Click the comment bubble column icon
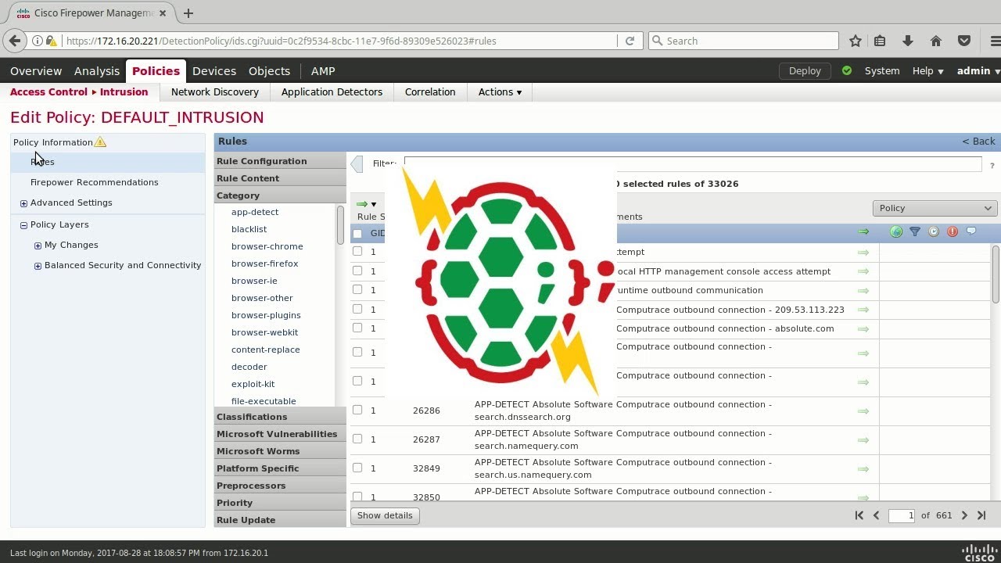1001x563 pixels. (971, 231)
